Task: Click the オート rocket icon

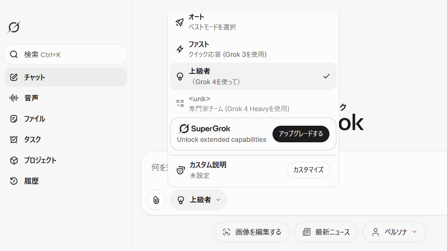Action: 179,22
